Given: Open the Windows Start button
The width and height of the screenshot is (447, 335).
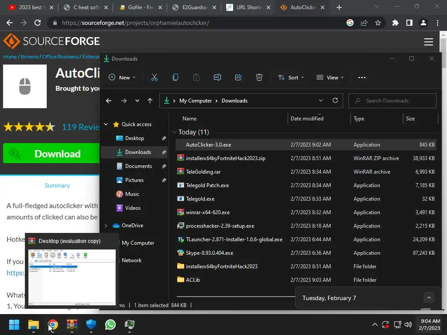Looking at the screenshot, I should [x=14, y=325].
